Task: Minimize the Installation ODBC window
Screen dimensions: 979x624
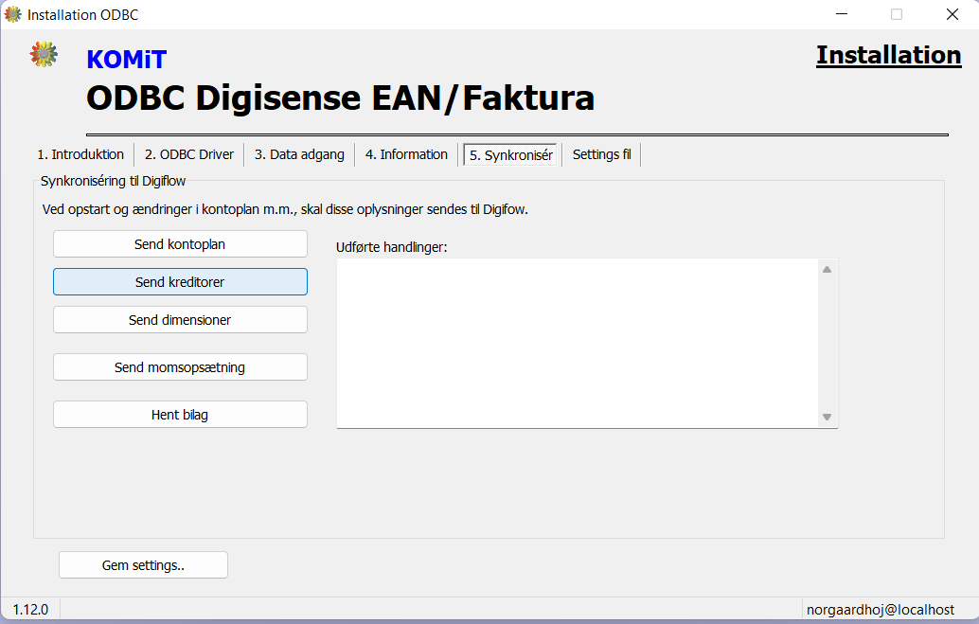Action: (x=842, y=14)
